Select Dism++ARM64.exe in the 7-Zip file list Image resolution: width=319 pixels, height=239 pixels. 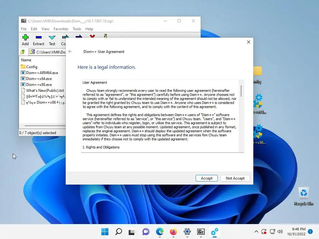pos(40,73)
